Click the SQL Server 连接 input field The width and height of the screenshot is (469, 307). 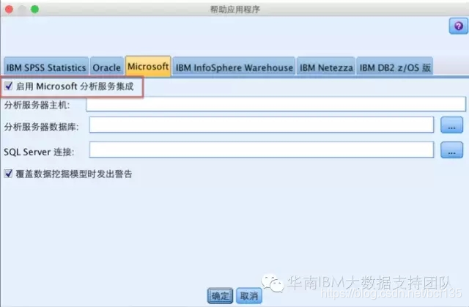(x=262, y=149)
